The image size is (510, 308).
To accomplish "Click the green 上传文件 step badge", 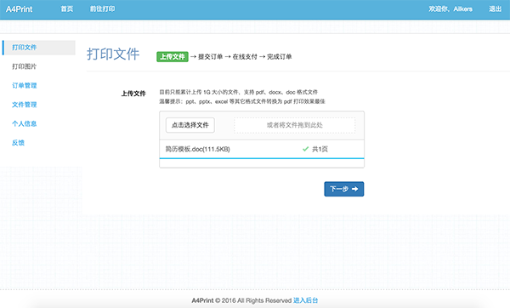I will [x=173, y=57].
